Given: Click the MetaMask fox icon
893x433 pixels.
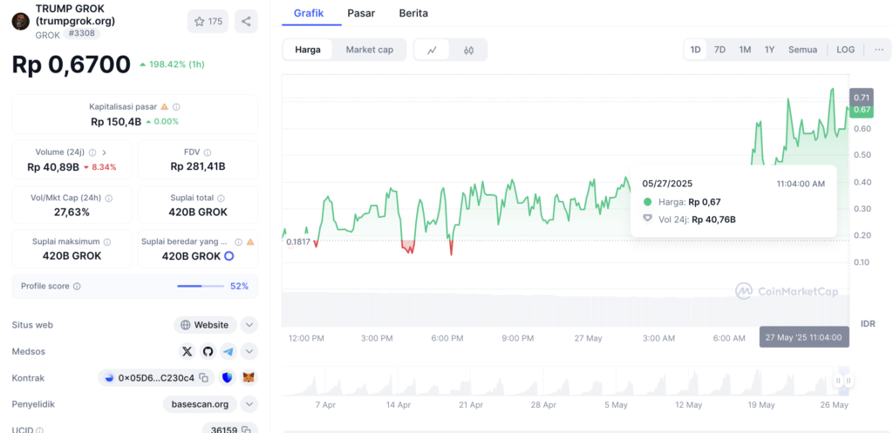Looking at the screenshot, I should coord(249,378).
